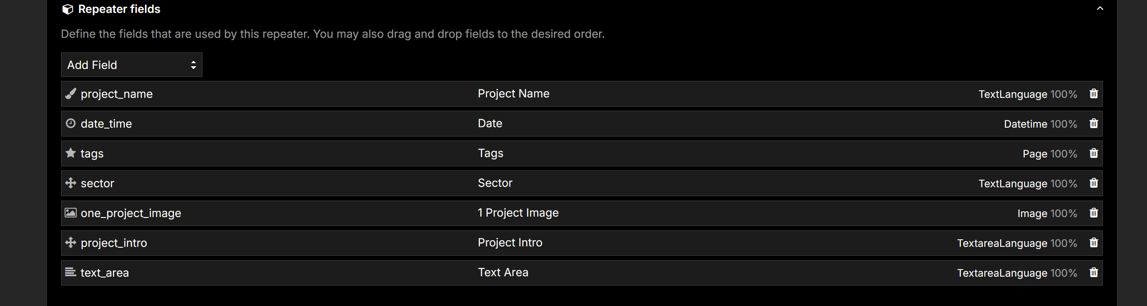Click the project_intro field name
Viewport: 1147px width, 306px height.
coord(114,243)
